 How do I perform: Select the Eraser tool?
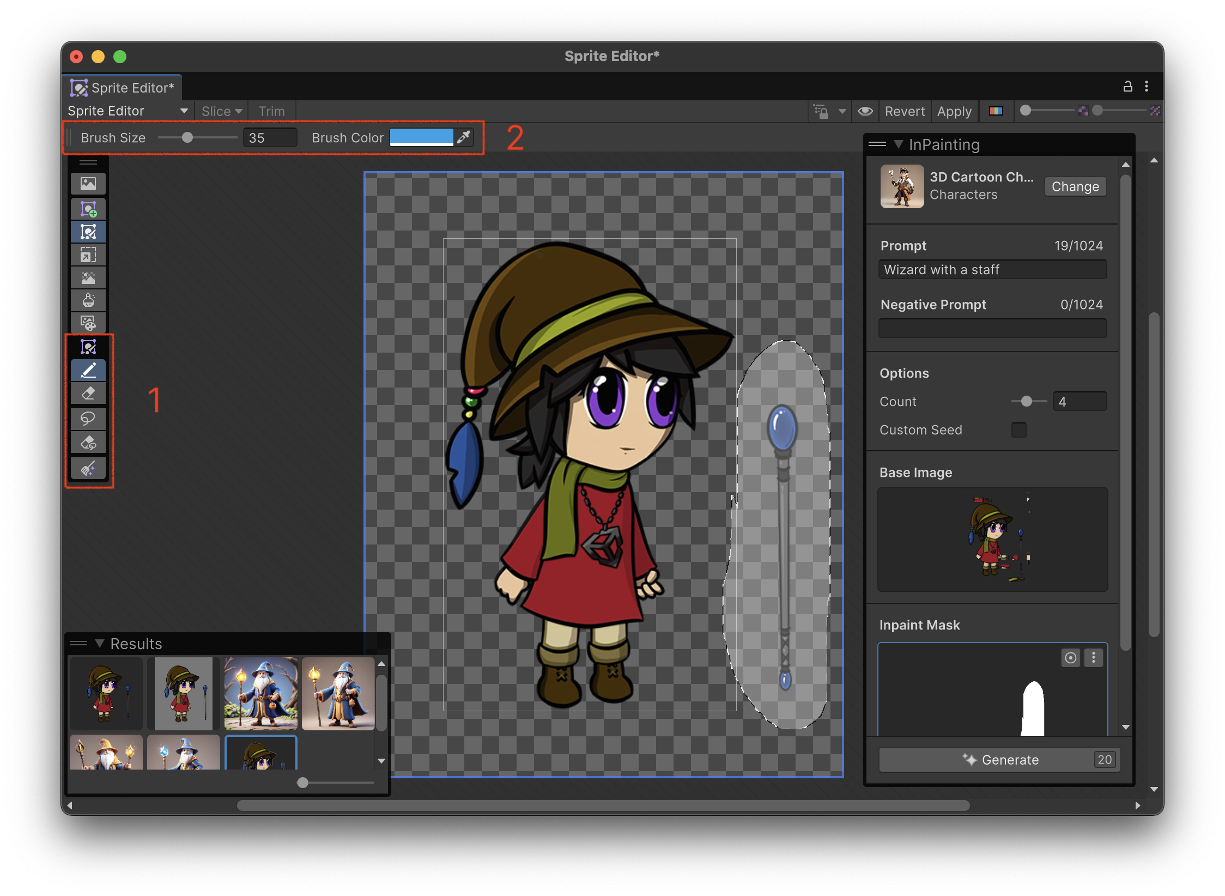click(x=89, y=393)
